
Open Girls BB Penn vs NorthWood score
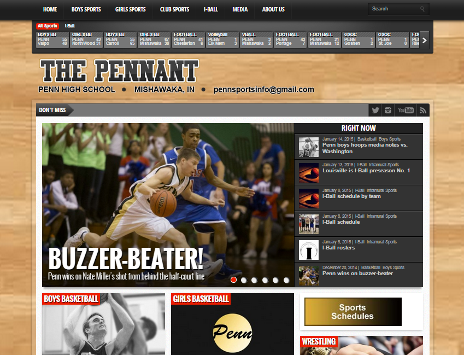pos(86,40)
